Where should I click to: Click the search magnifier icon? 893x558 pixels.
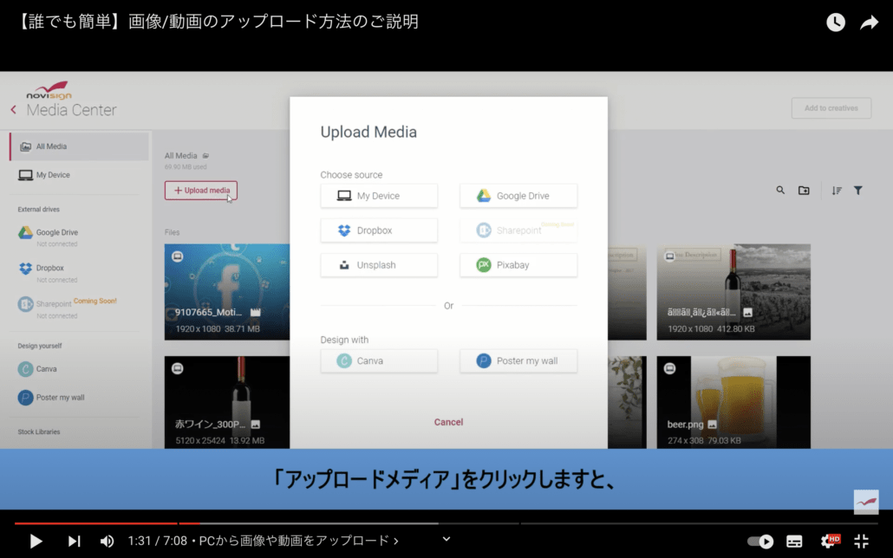point(780,190)
